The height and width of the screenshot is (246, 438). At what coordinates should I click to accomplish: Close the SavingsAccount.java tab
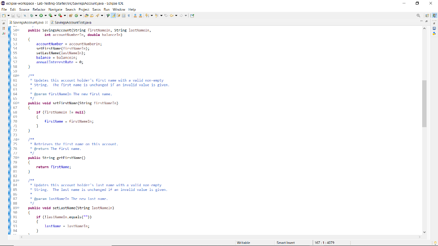46,22
